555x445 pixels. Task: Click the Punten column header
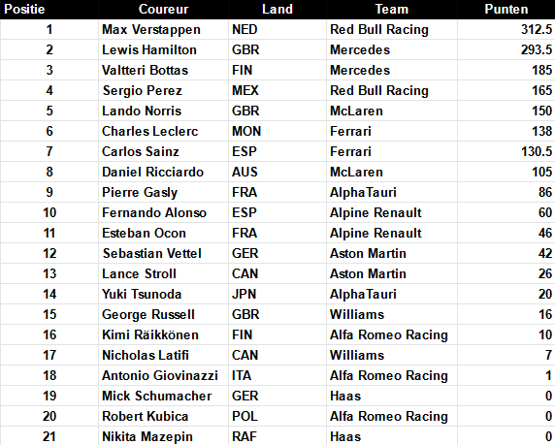pyautogui.click(x=506, y=9)
